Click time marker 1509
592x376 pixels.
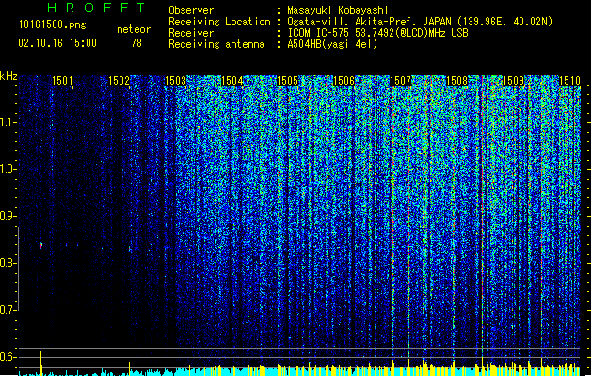point(514,81)
